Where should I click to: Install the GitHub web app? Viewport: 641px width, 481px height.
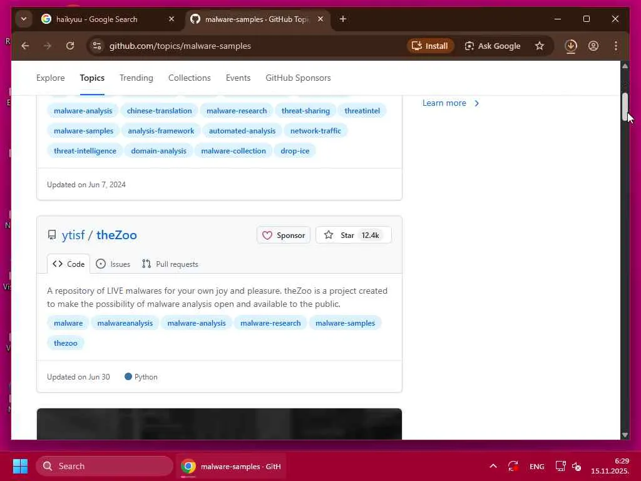pos(430,46)
